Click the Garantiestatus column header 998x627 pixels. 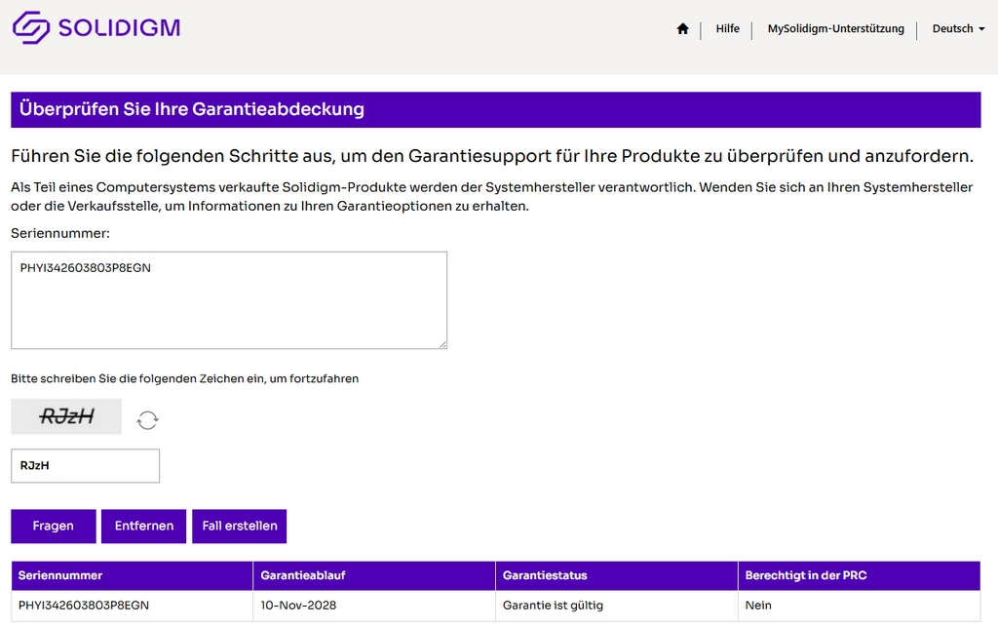pyautogui.click(x=617, y=575)
